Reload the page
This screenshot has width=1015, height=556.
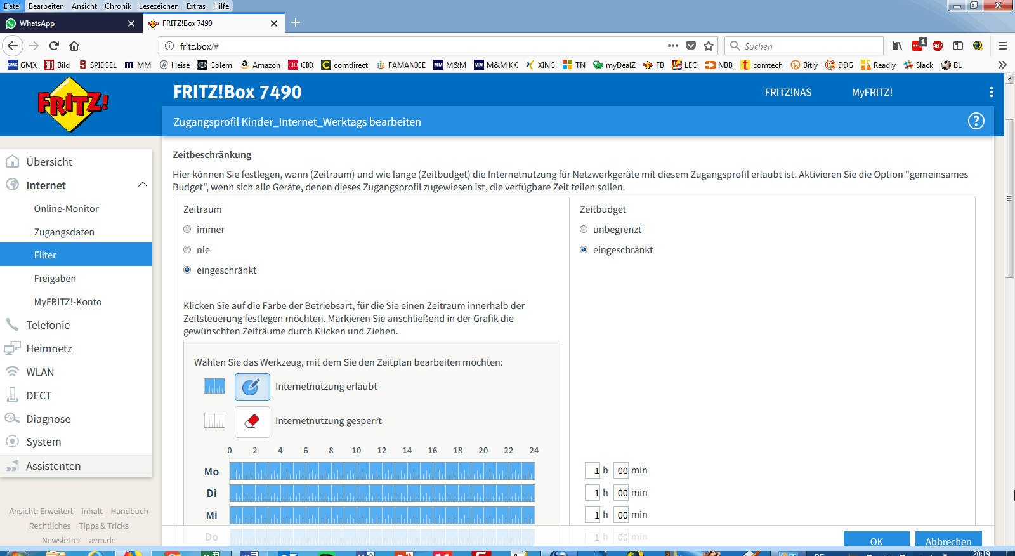[x=54, y=46]
